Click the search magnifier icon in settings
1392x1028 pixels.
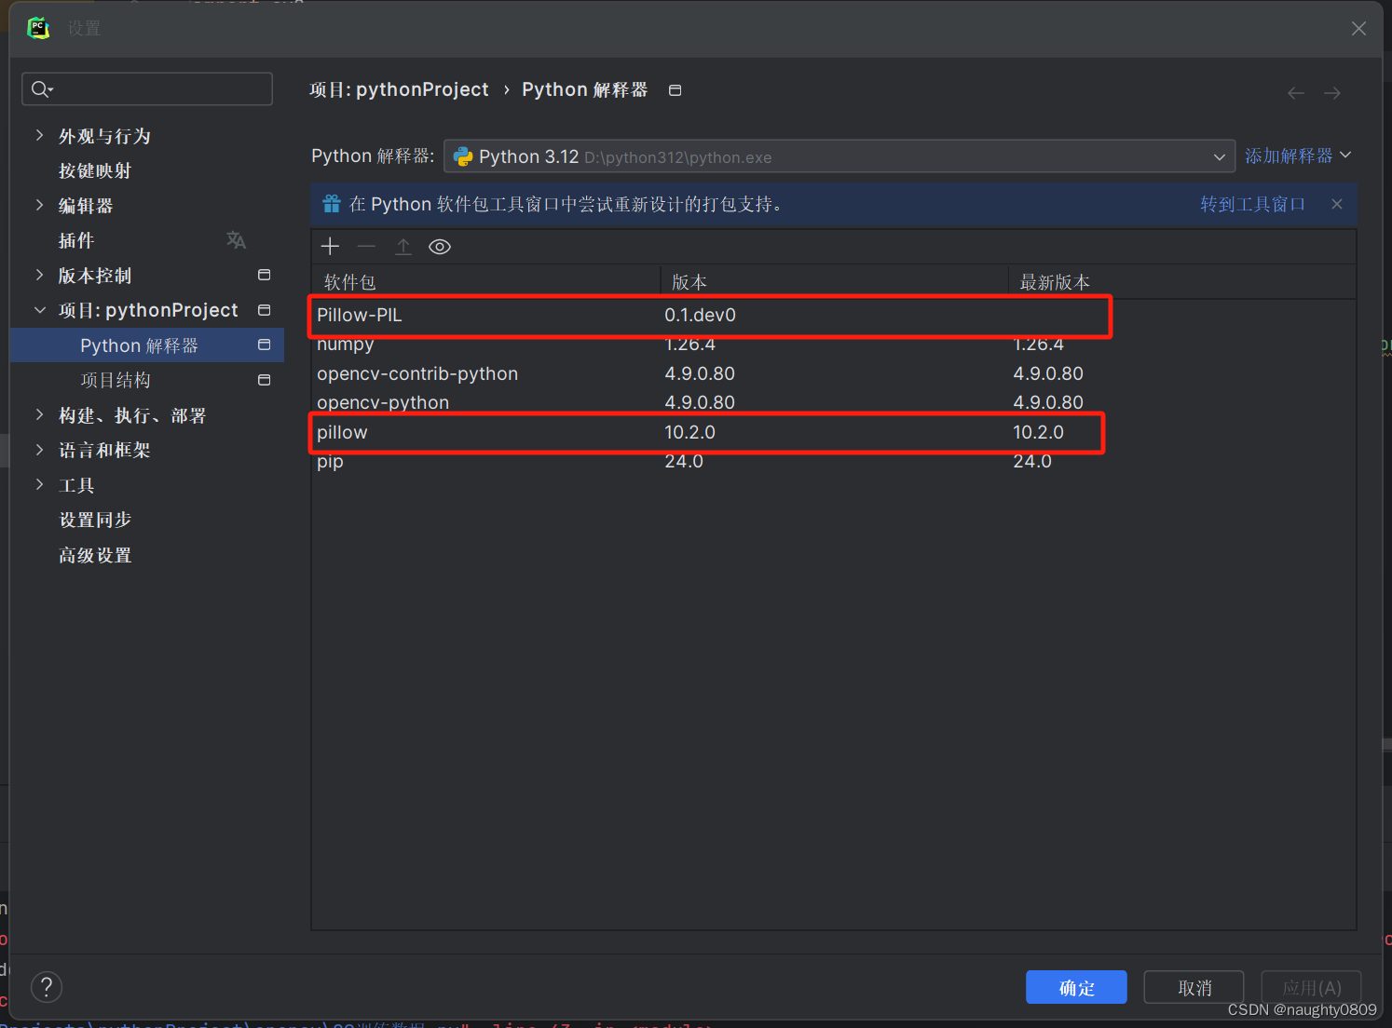click(x=42, y=89)
